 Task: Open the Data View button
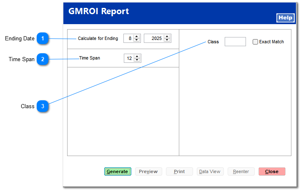click(x=210, y=171)
